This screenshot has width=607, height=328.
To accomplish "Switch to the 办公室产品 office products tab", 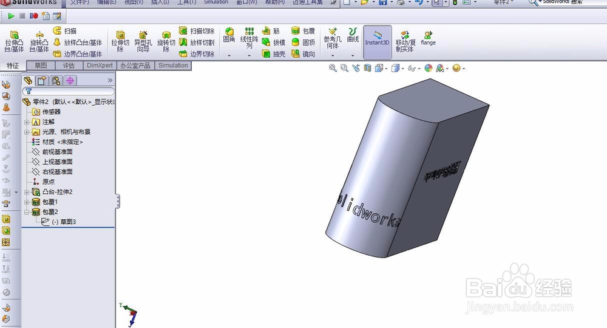I will [135, 66].
